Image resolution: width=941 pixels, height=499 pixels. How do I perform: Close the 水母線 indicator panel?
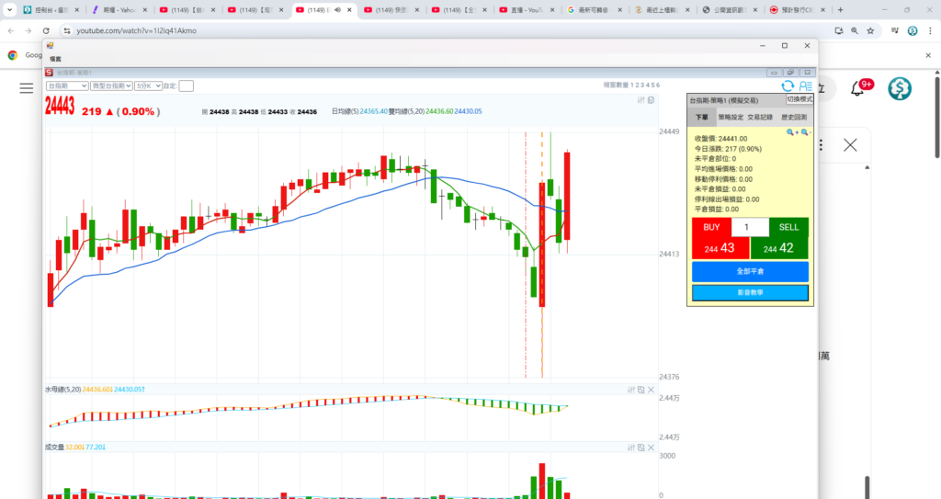click(652, 390)
